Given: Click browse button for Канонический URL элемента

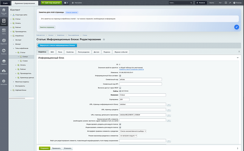Looking at the screenshot, I should pos(169,120).
